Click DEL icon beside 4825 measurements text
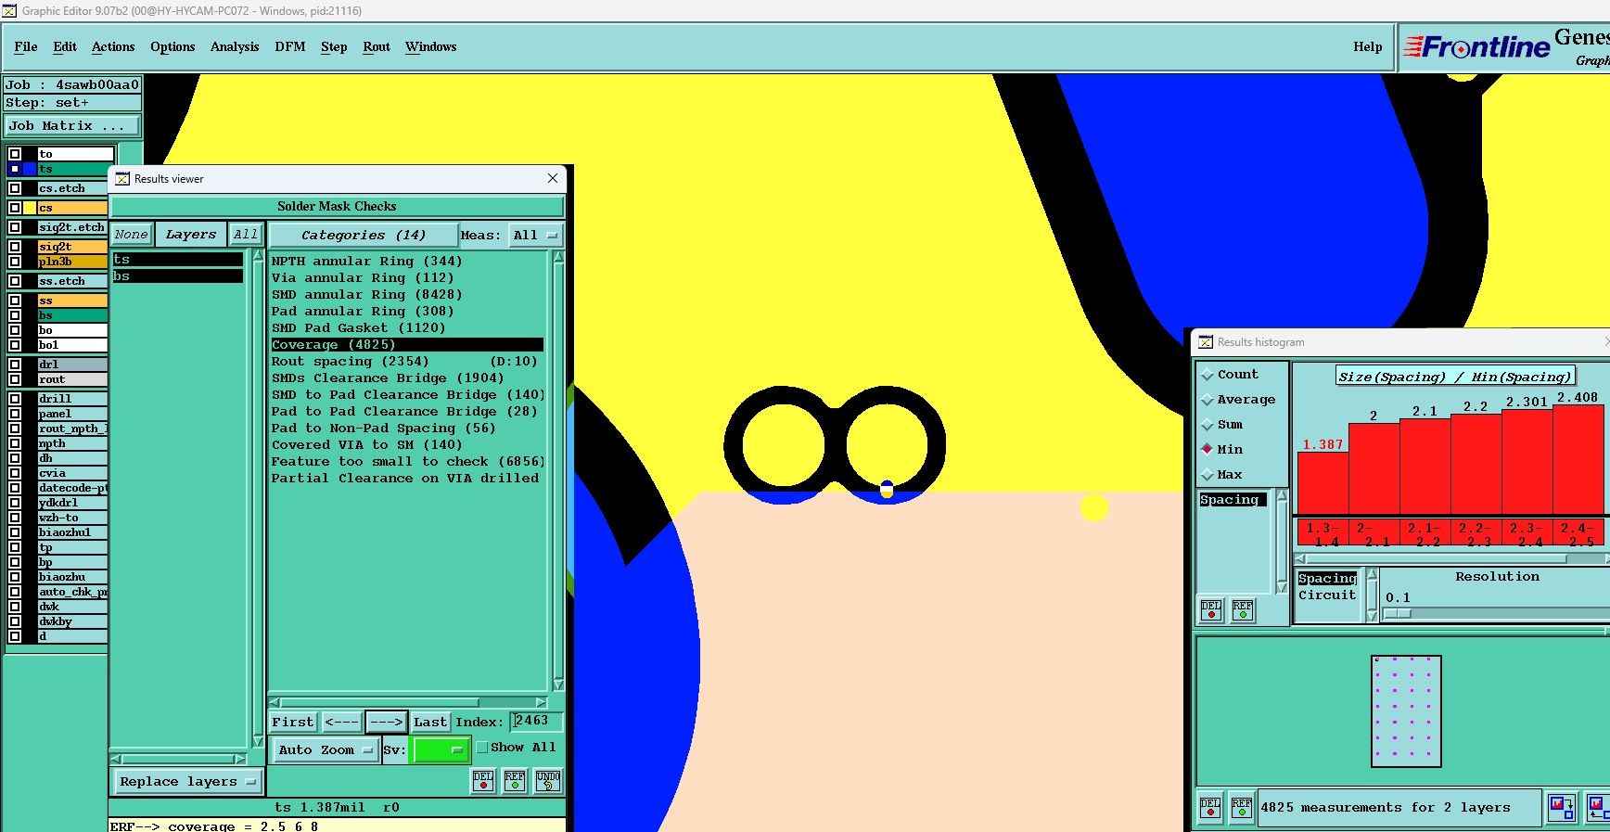 1210,808
